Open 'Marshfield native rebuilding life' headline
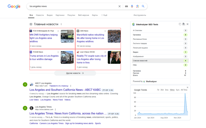Viewport: 206px width, 128px height. click(90, 38)
